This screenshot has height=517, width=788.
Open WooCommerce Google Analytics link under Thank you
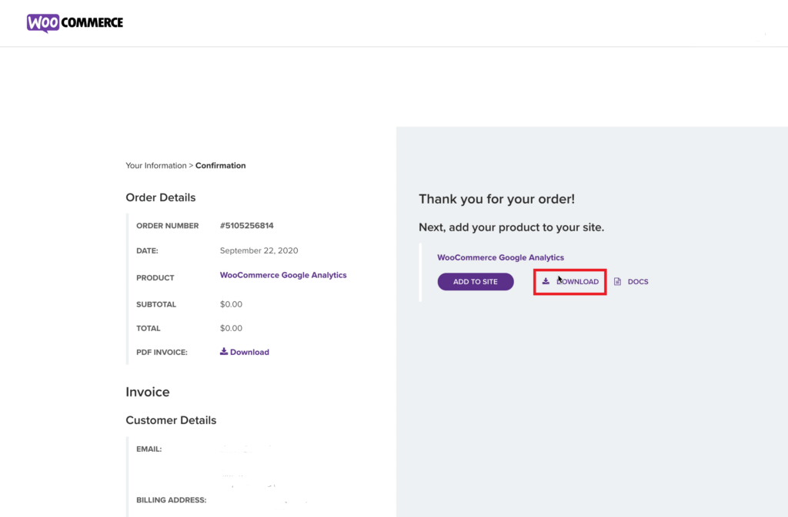pyautogui.click(x=500, y=257)
